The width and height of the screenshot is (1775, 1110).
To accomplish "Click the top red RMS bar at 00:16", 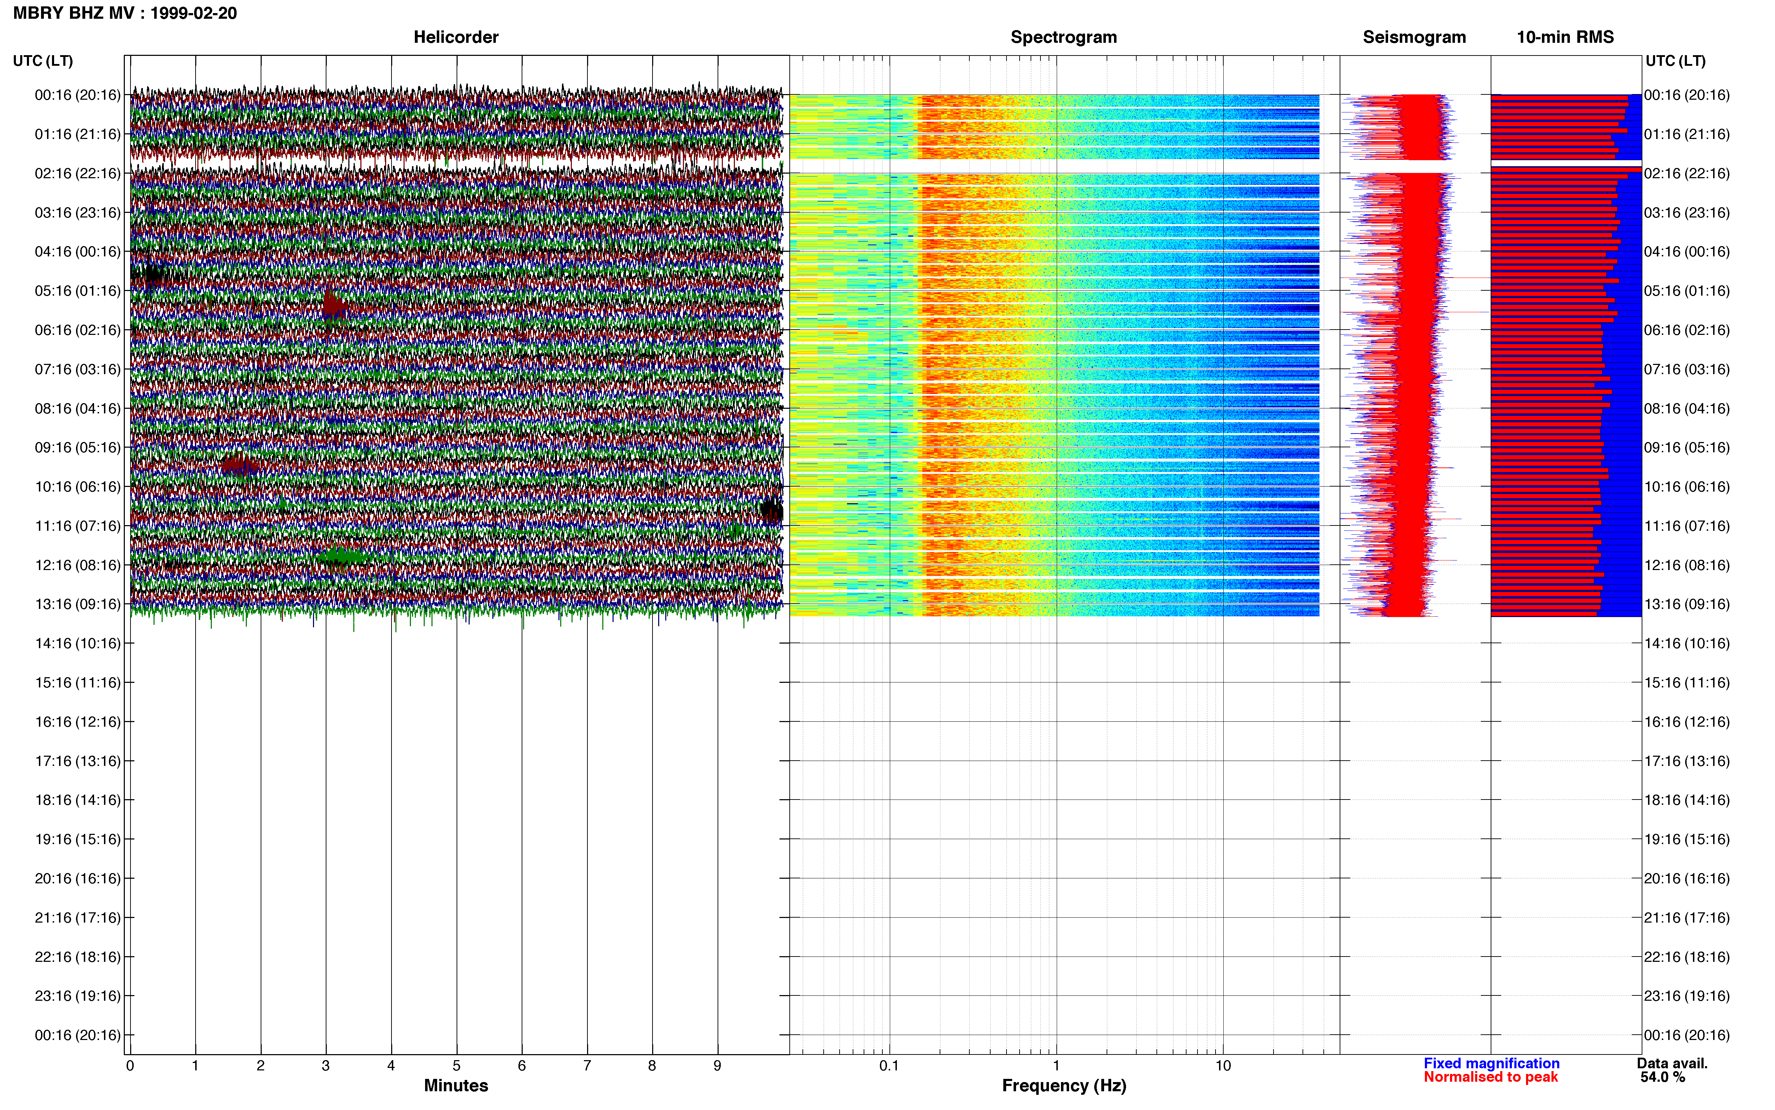I will pos(1559,97).
